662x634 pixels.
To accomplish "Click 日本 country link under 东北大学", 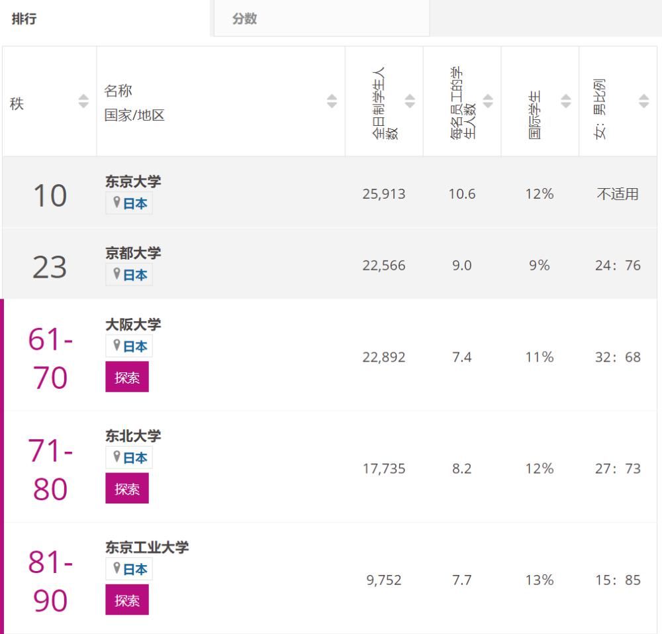I will coord(135,458).
